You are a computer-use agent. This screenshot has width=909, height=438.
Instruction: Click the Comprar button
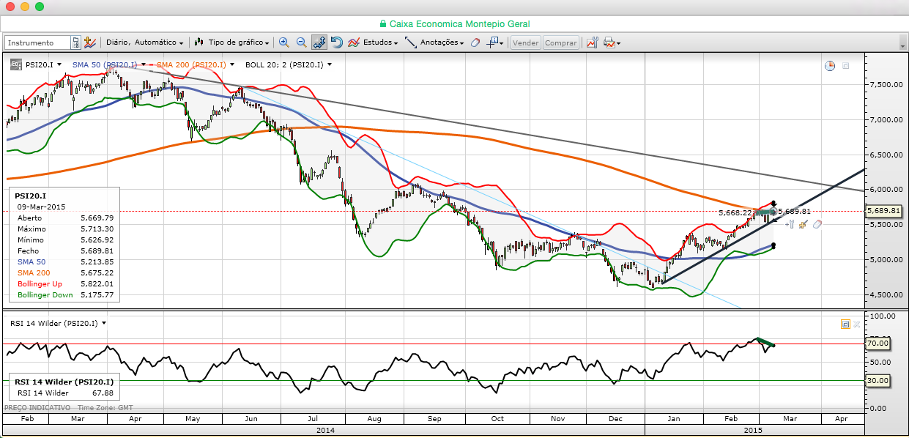point(561,43)
